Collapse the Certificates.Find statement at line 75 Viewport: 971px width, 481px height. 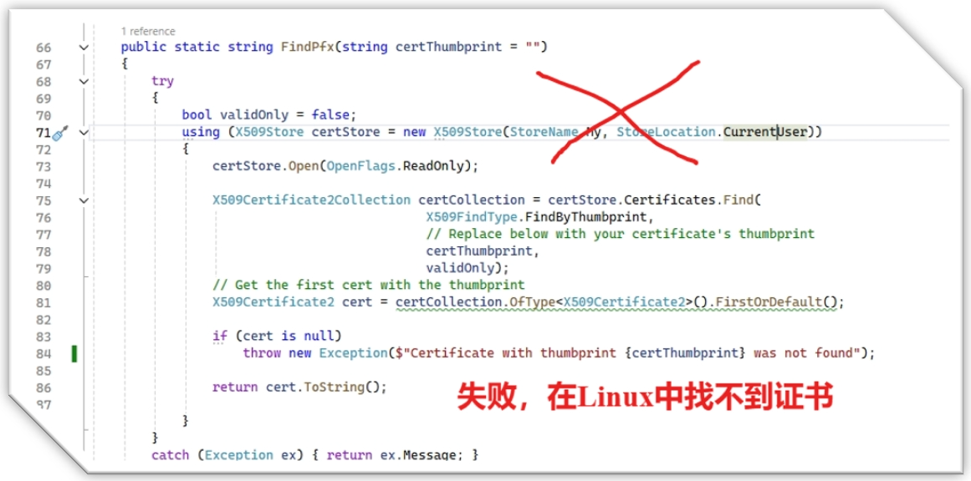coord(84,200)
